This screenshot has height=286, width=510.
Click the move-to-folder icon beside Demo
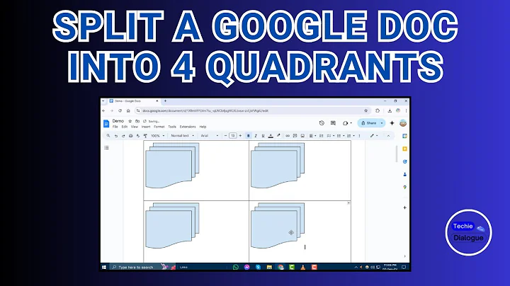pyautogui.click(x=137, y=121)
